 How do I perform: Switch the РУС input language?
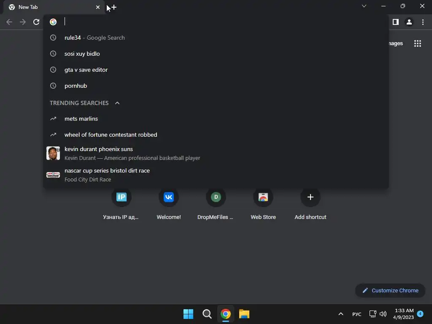[357, 314]
